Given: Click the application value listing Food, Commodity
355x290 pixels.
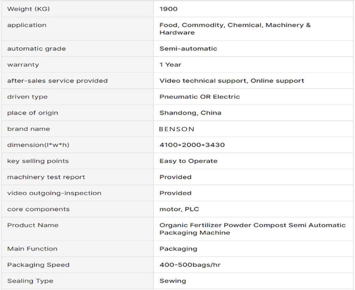Looking at the screenshot, I should (235, 29).
